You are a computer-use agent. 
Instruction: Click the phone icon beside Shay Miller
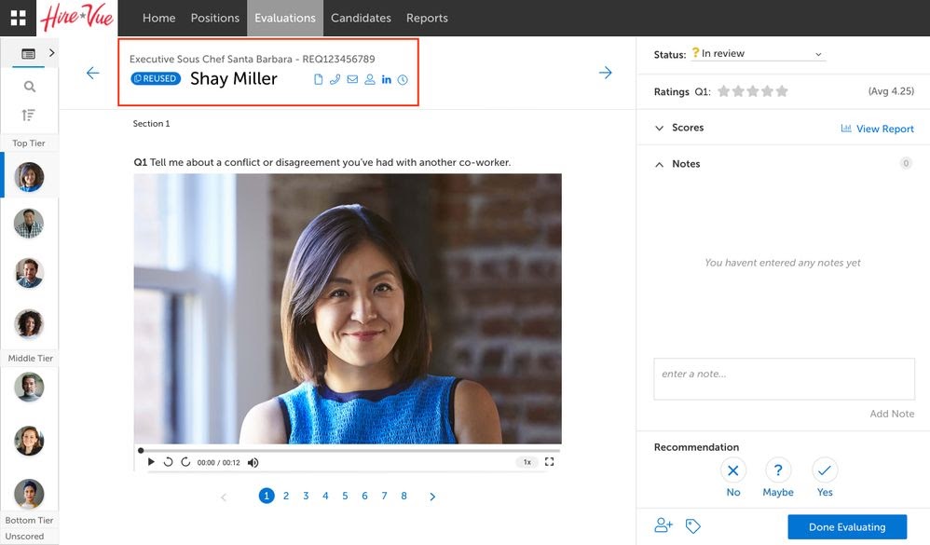point(335,80)
